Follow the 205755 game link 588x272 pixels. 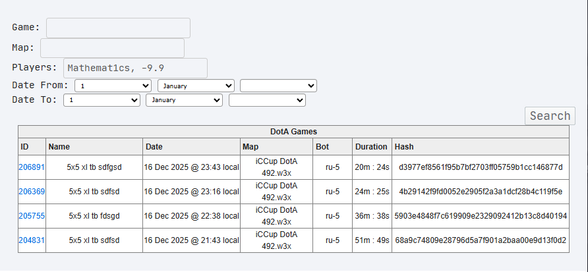coord(32,216)
